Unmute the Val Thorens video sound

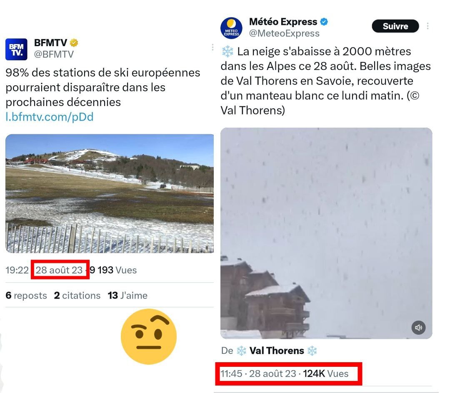[418, 327]
